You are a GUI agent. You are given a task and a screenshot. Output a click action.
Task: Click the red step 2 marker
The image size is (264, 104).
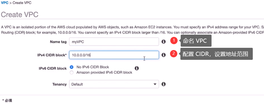pyautogui.click(x=174, y=54)
